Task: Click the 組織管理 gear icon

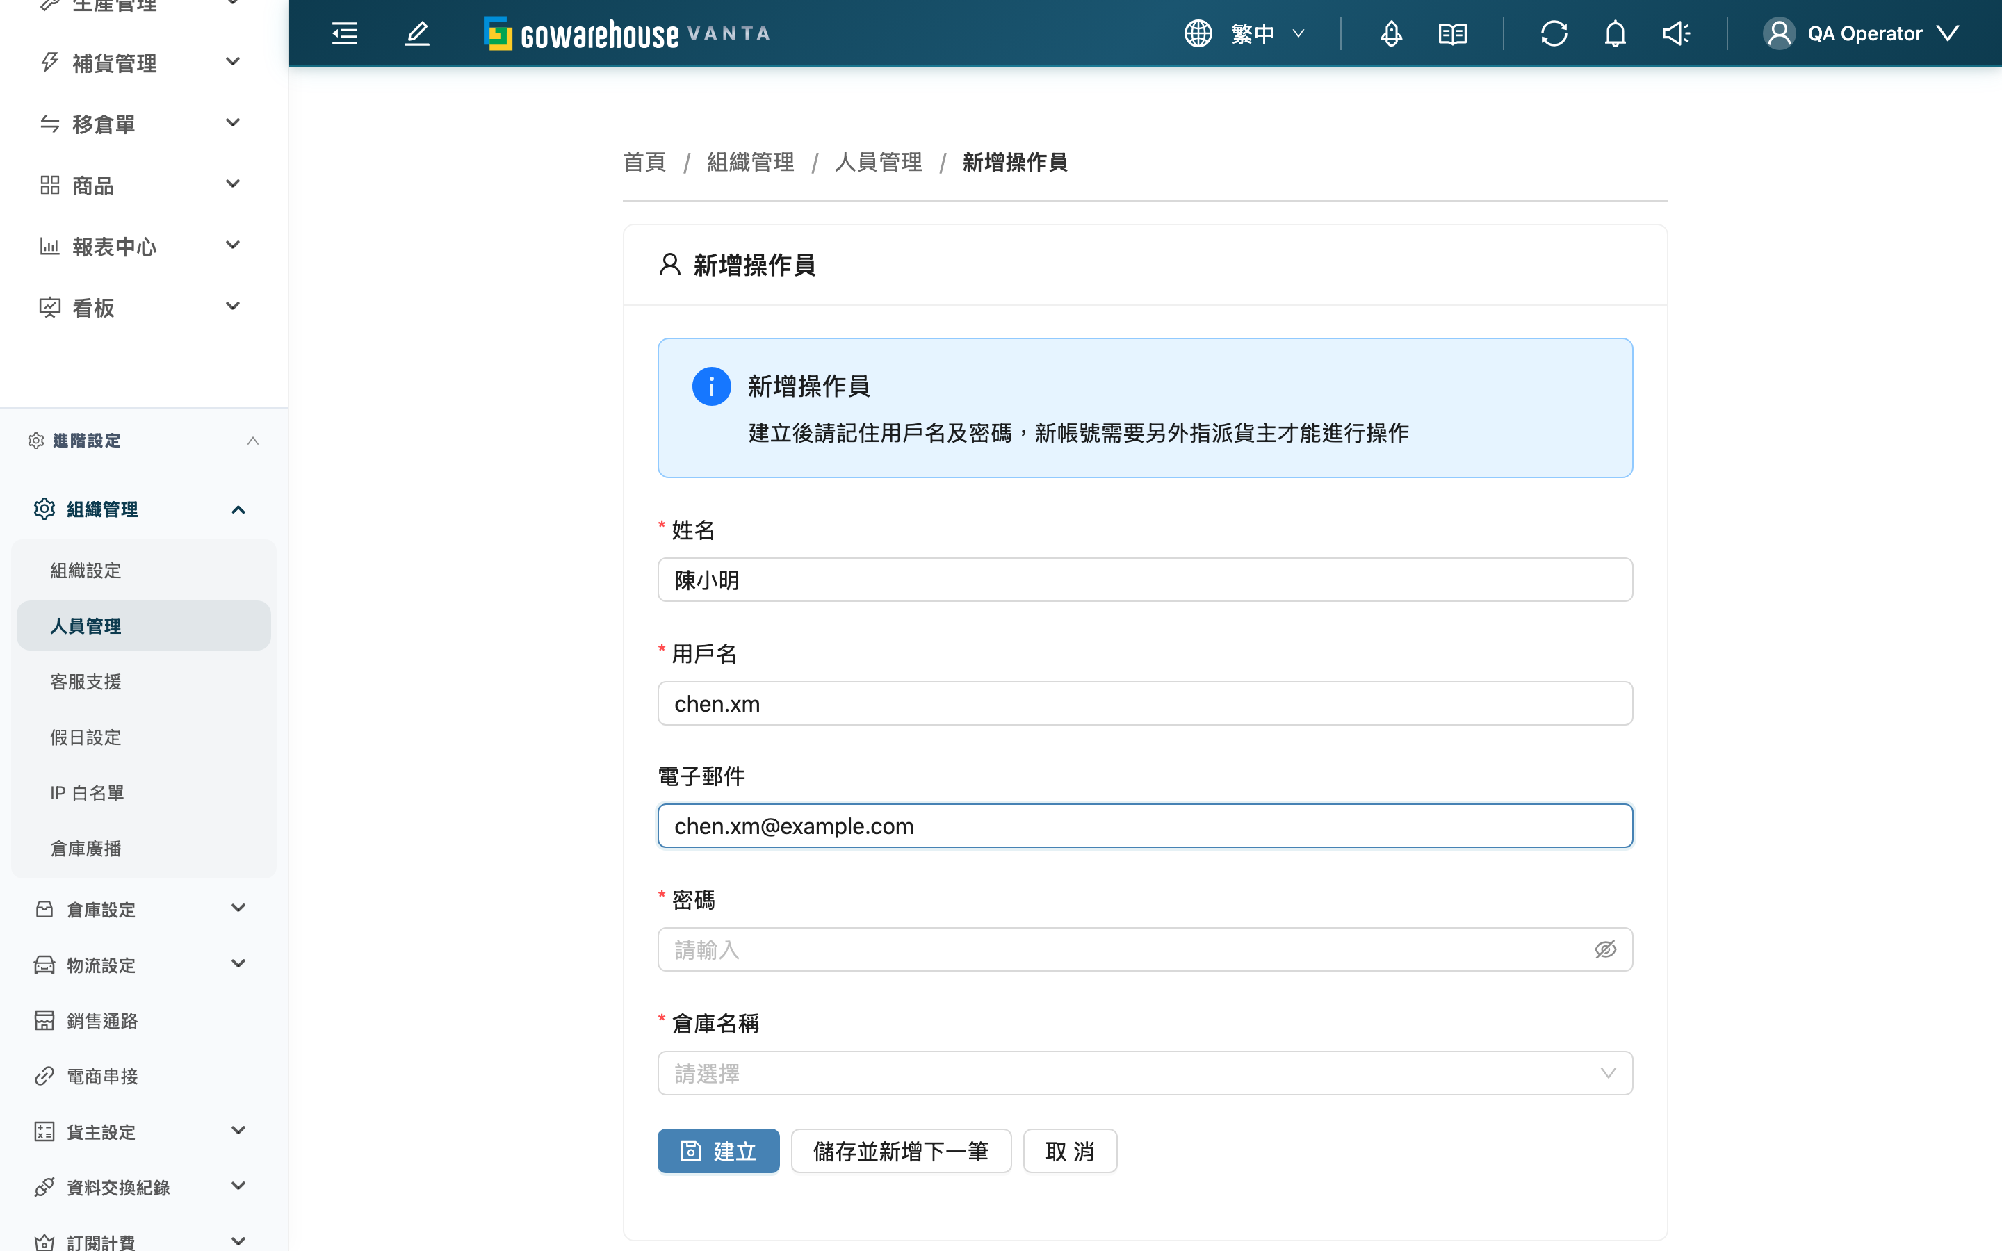Action: pos(44,509)
